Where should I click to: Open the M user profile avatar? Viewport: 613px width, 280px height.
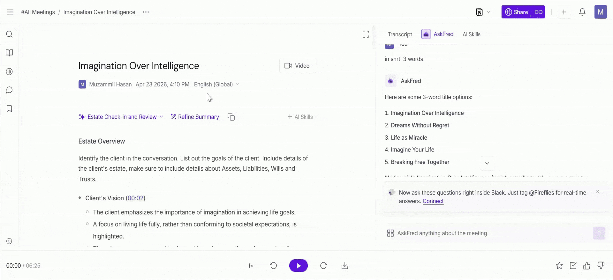[x=601, y=12]
